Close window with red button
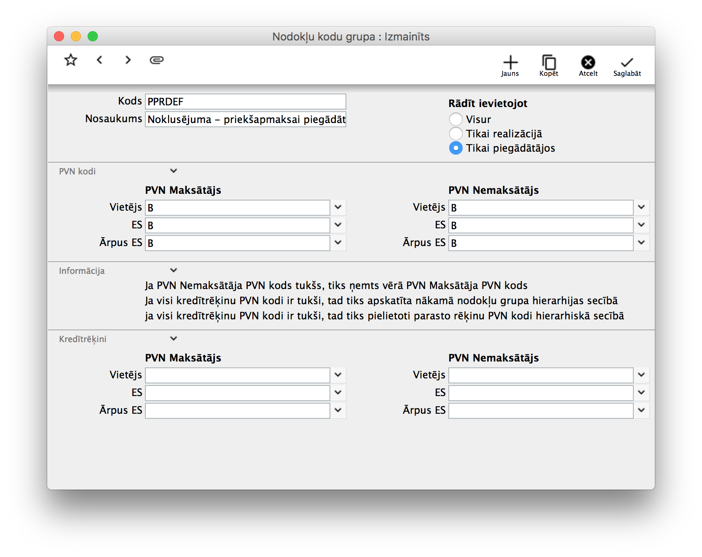This screenshot has width=702, height=557. (x=59, y=36)
